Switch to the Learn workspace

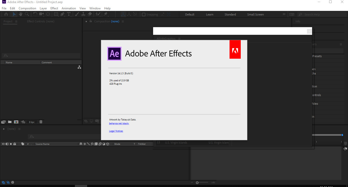pyautogui.click(x=210, y=14)
